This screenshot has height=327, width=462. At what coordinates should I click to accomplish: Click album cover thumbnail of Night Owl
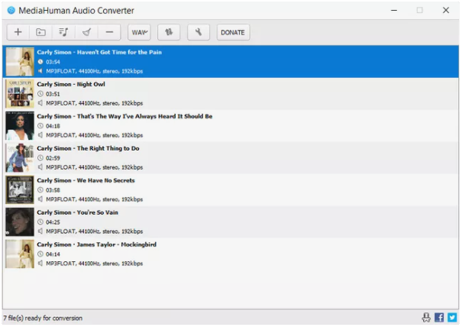click(x=20, y=94)
